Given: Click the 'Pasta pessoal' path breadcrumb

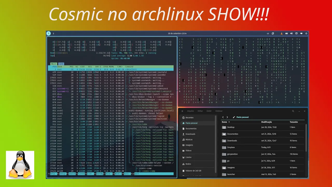Looking at the screenshot, I should click(243, 117).
